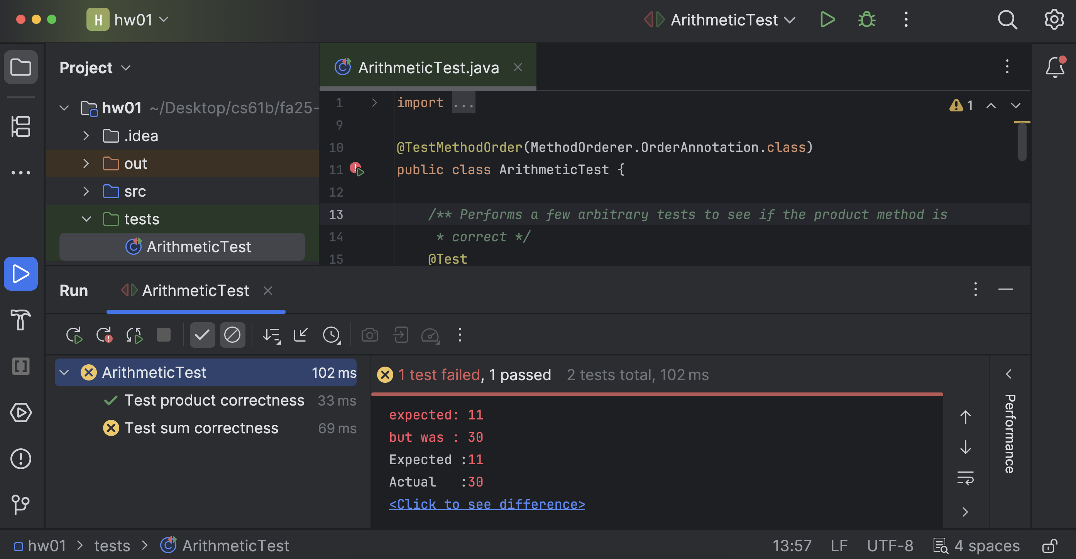The image size is (1076, 559).
Task: Select the ArithmeticTest tab in Run panel
Action: pyautogui.click(x=195, y=291)
